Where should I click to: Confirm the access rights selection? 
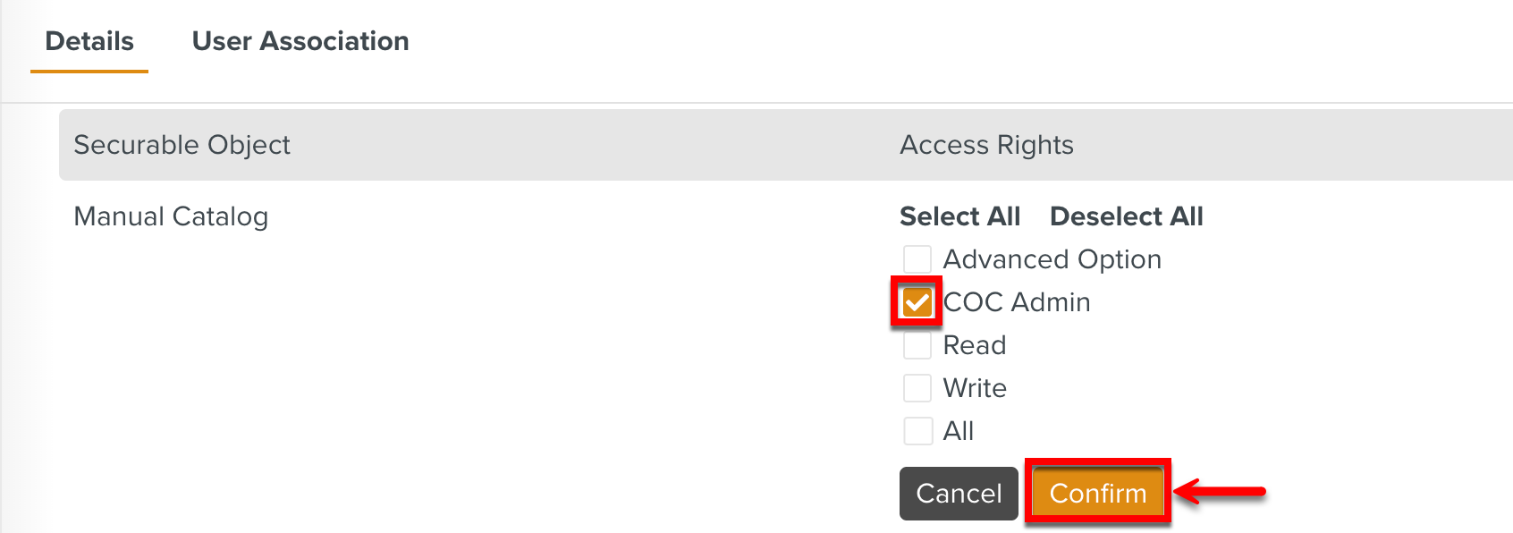(x=1098, y=493)
